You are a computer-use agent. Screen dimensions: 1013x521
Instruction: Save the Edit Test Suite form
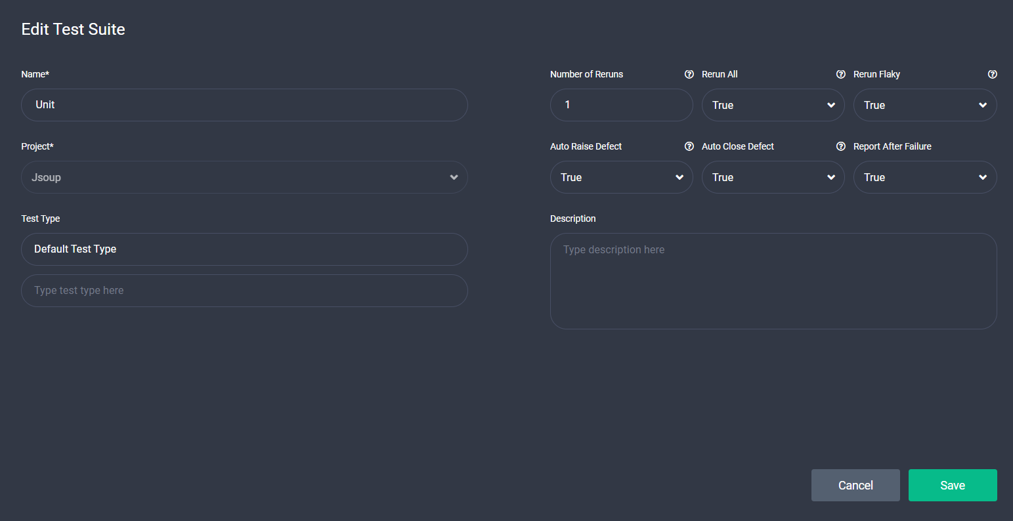click(x=953, y=485)
